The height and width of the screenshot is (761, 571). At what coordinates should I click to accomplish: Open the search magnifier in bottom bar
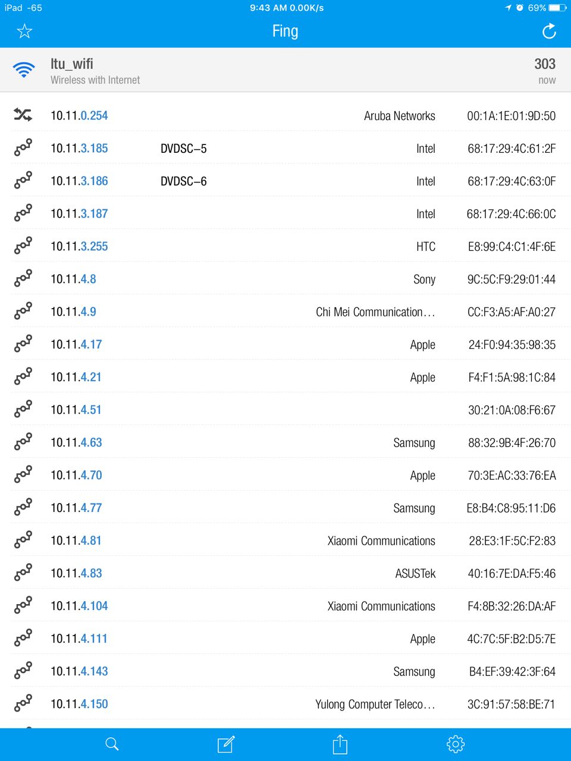click(x=112, y=744)
